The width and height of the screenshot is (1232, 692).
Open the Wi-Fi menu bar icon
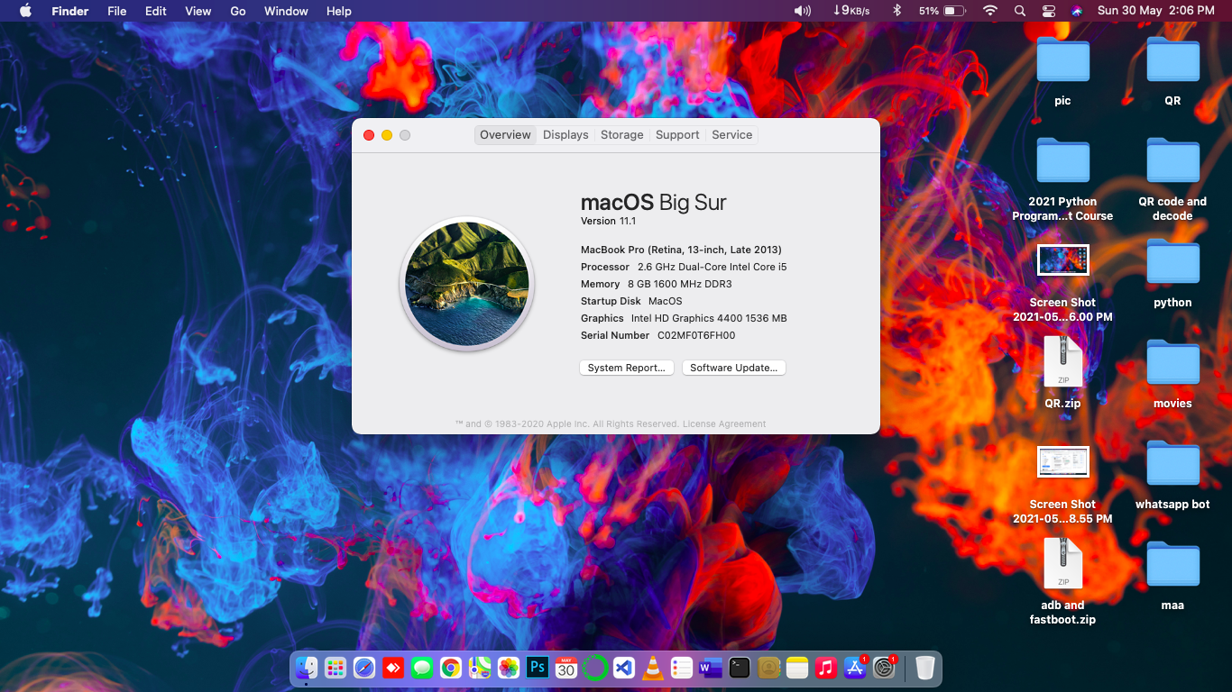tap(990, 11)
